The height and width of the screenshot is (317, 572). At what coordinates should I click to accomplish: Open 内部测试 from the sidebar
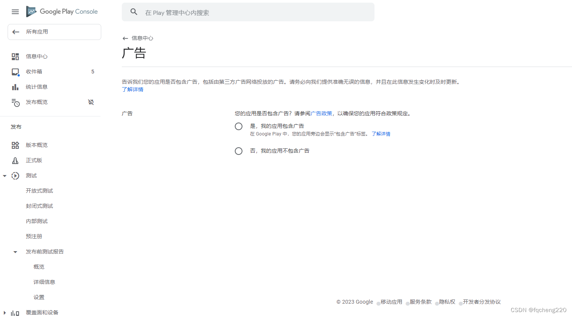click(x=37, y=221)
